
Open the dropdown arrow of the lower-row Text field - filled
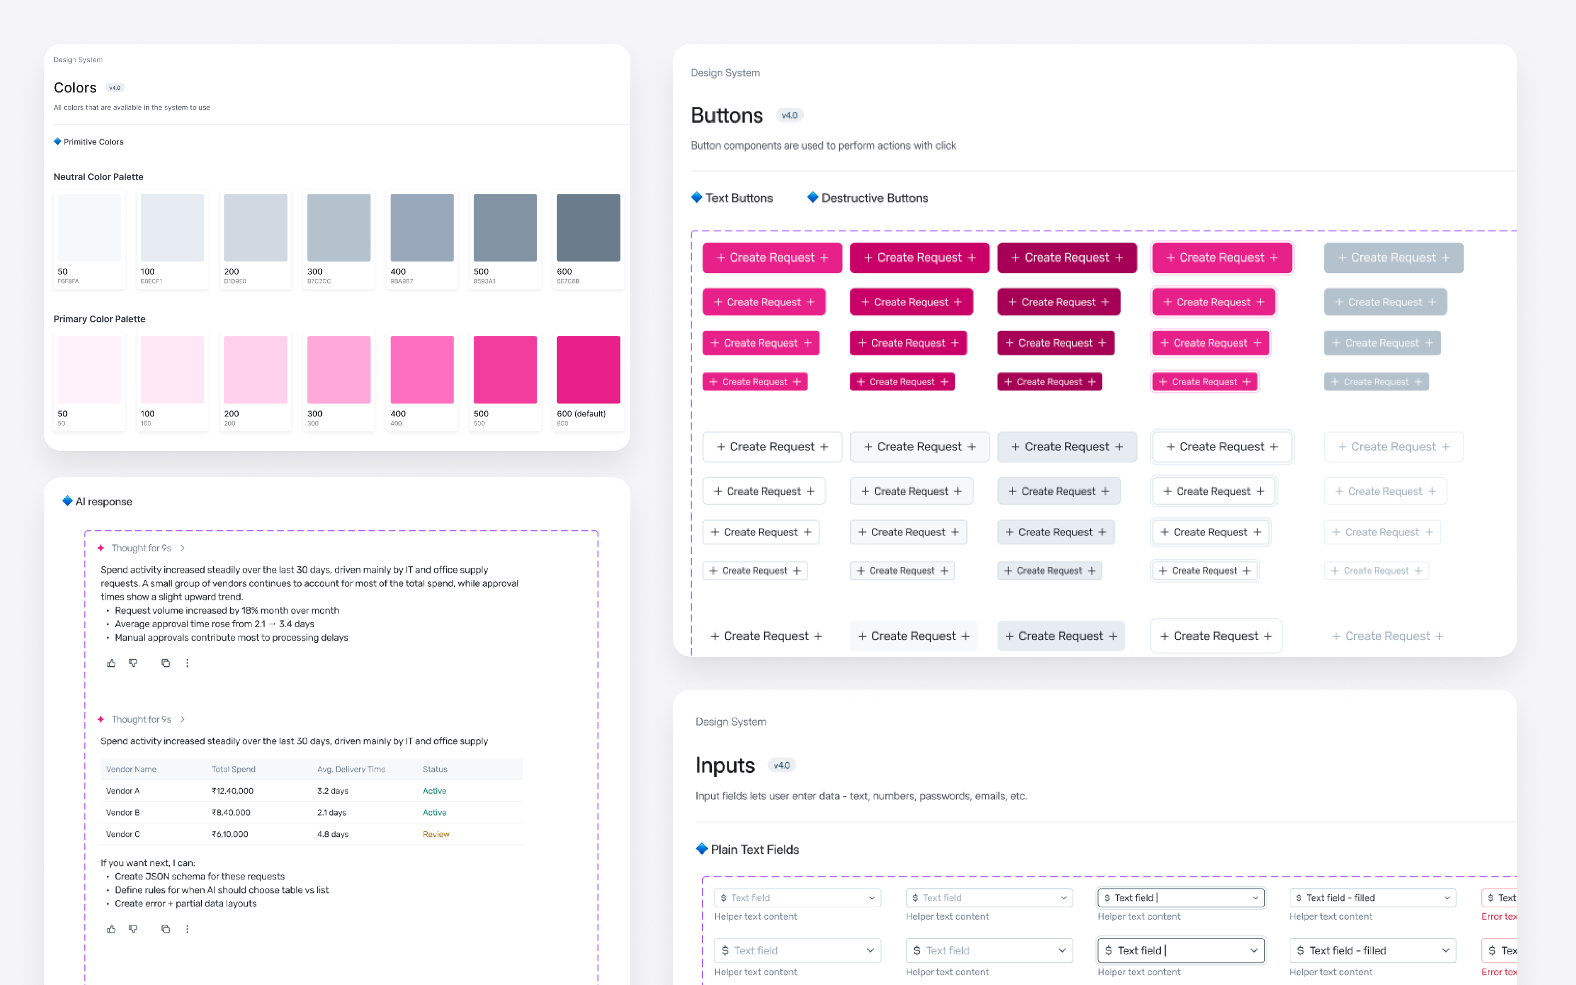(x=1446, y=950)
